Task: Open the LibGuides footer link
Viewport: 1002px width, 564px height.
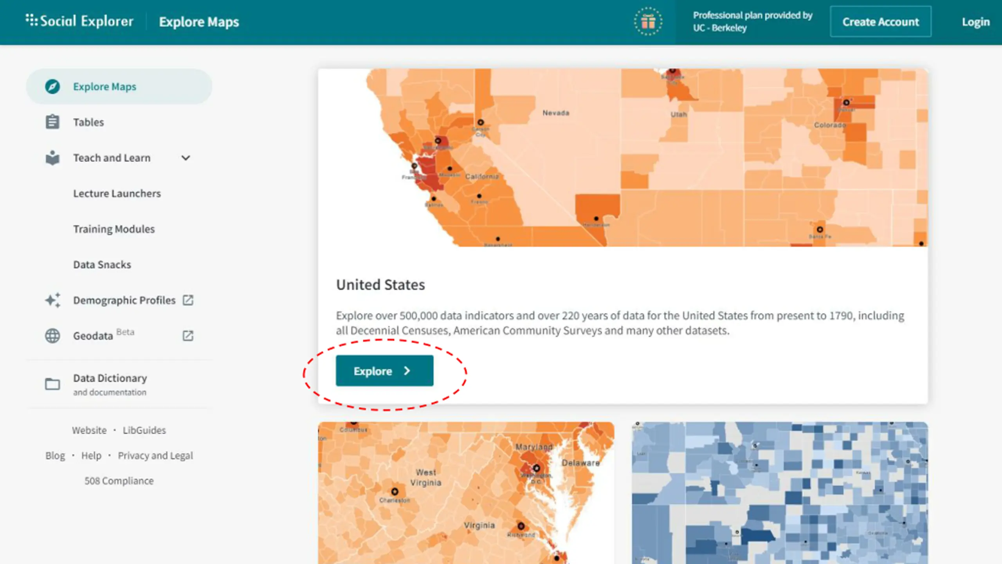Action: [144, 430]
